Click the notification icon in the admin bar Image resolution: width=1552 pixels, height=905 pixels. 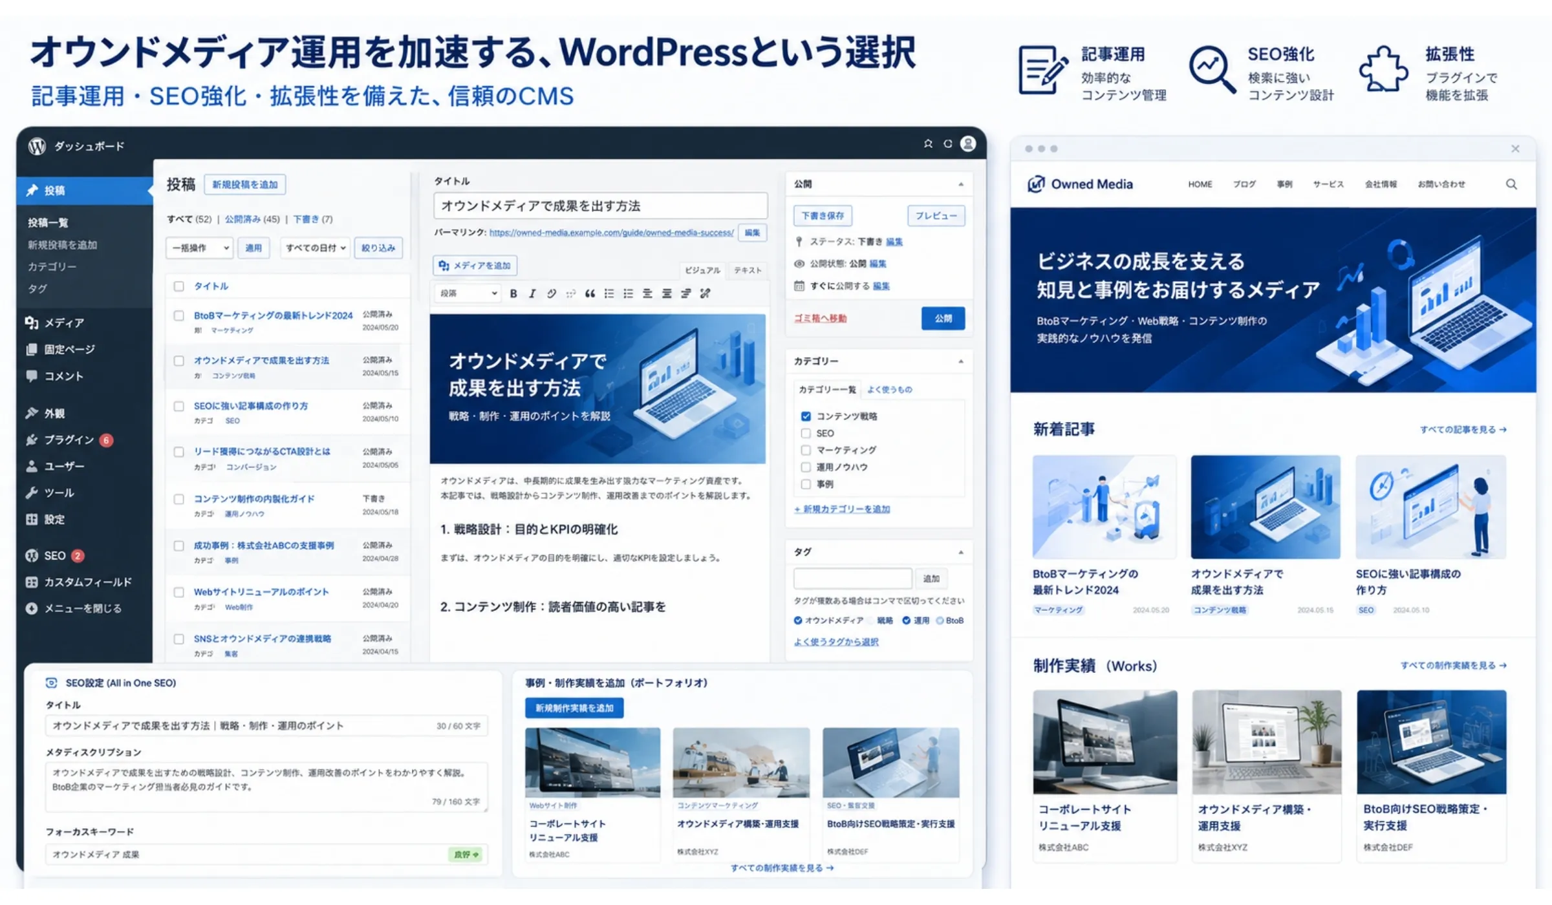[928, 144]
